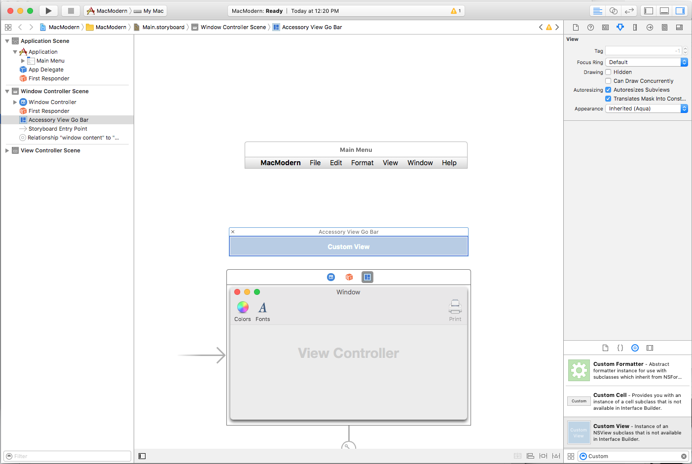Screen dimensions: 692x464
Task: Select the Code Snippet library
Action: tap(620, 348)
